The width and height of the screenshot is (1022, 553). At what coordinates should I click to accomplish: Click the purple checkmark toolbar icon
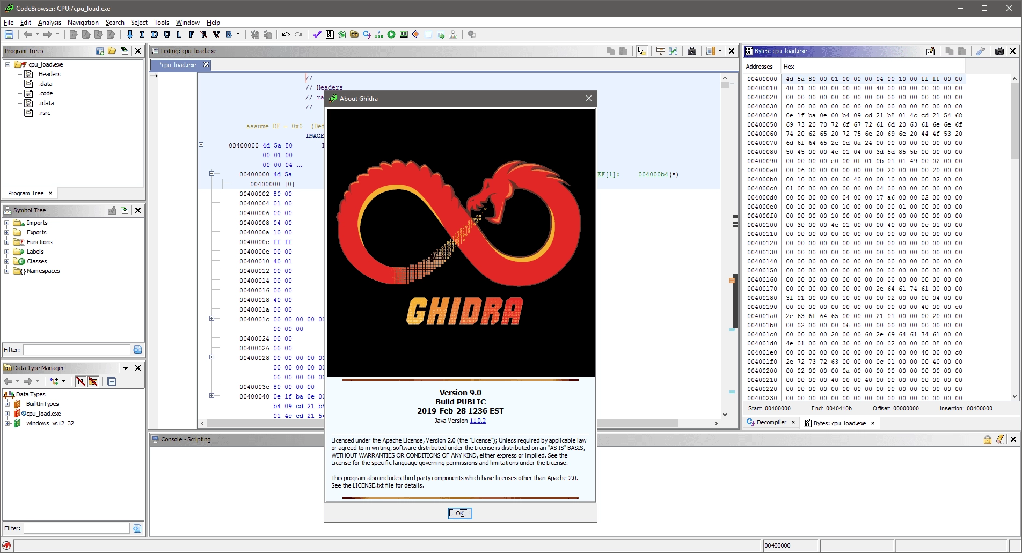point(317,34)
